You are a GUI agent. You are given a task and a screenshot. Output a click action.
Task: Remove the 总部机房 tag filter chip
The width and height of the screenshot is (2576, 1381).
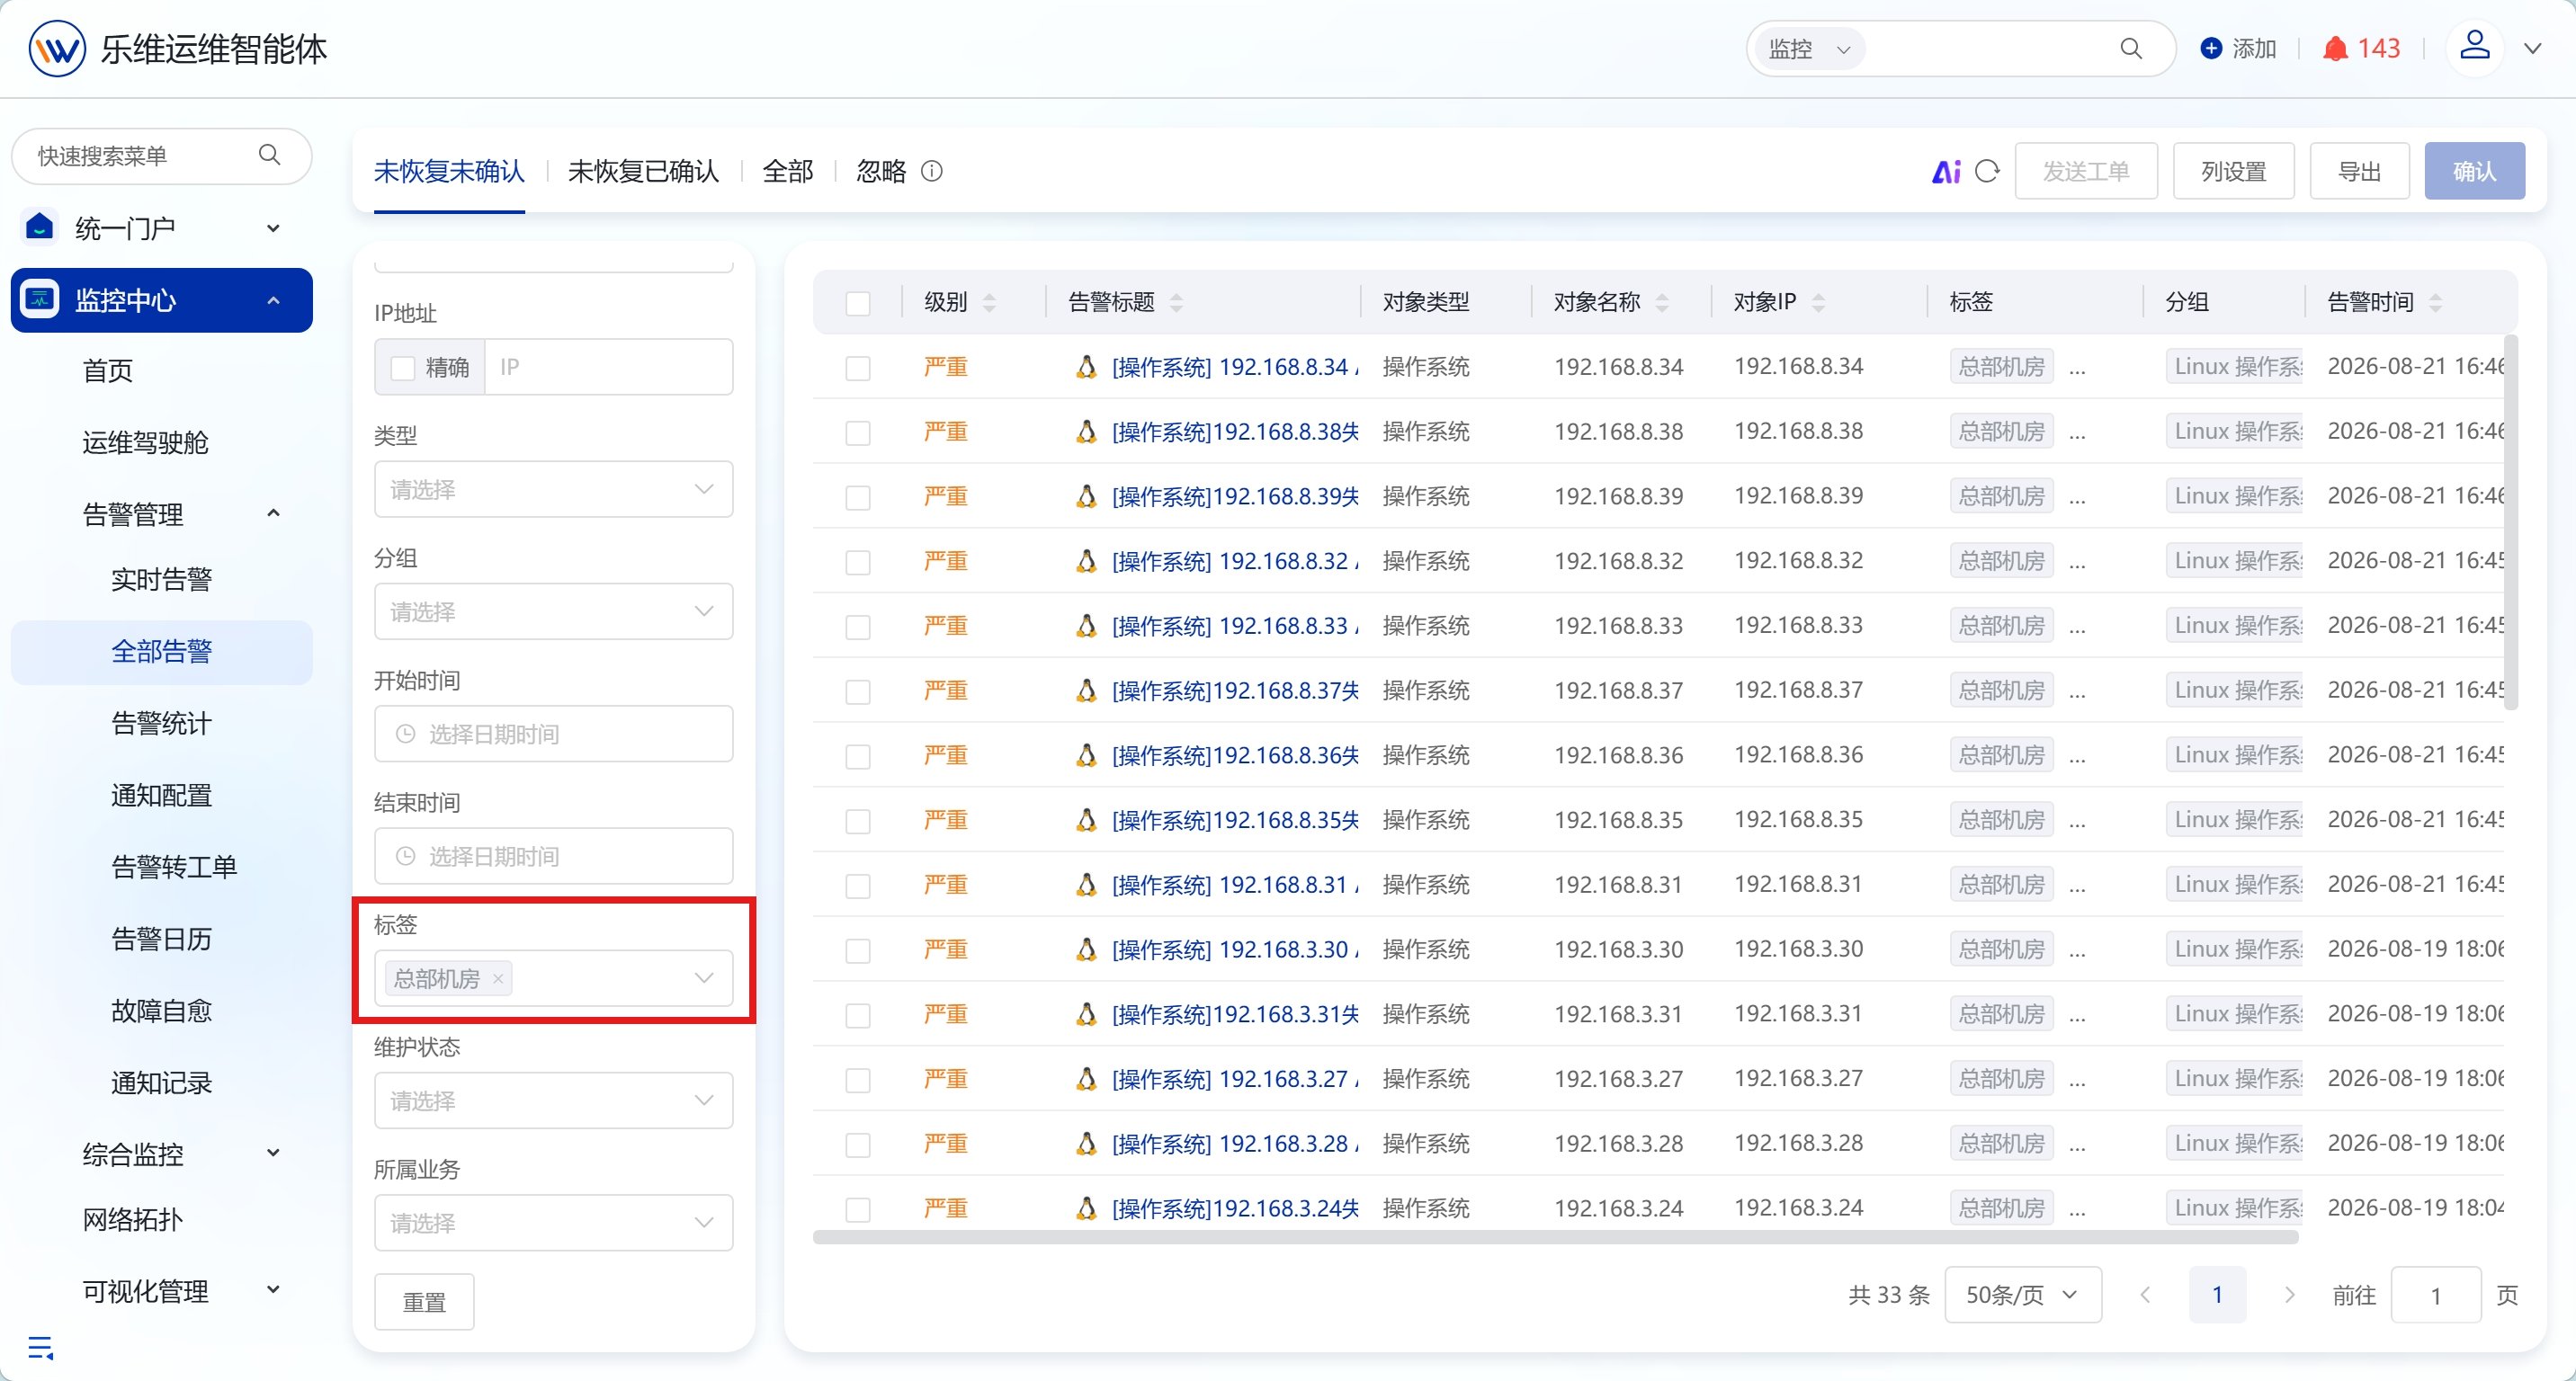(x=498, y=978)
